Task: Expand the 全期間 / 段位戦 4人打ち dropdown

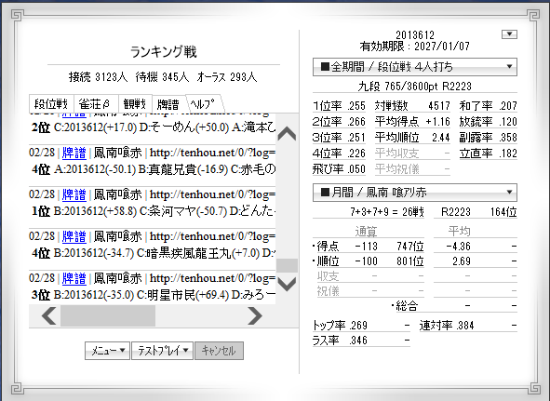Action: (415, 67)
